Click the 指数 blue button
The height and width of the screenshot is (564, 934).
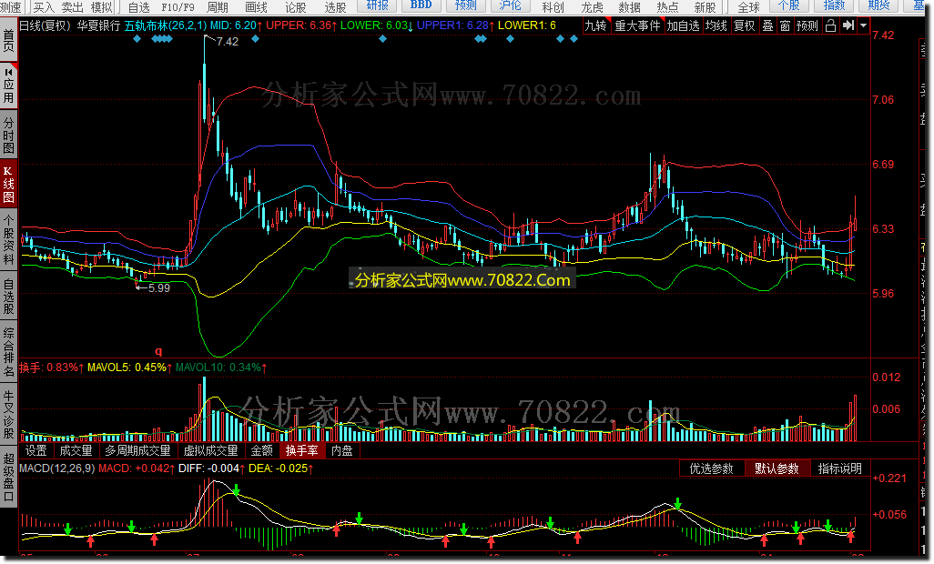(x=834, y=5)
